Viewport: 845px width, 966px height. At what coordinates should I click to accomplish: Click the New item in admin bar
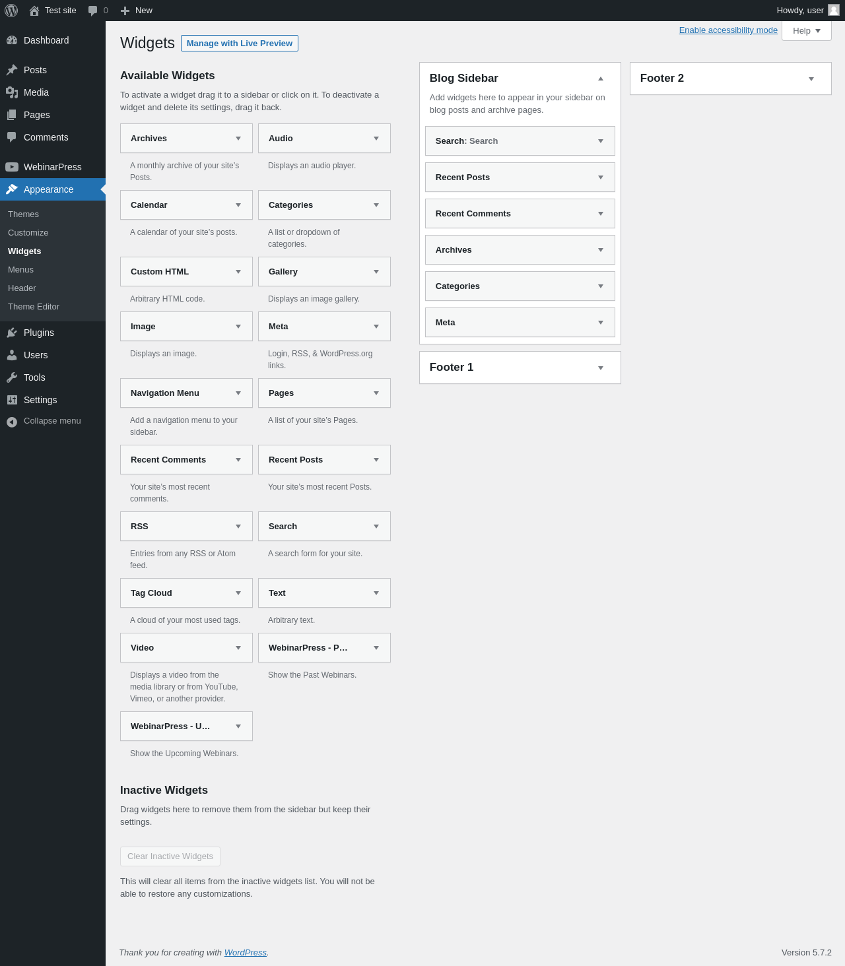pyautogui.click(x=137, y=11)
